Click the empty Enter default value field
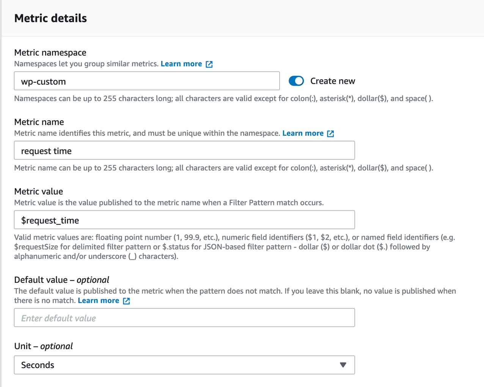This screenshot has height=387, width=484. tap(184, 318)
